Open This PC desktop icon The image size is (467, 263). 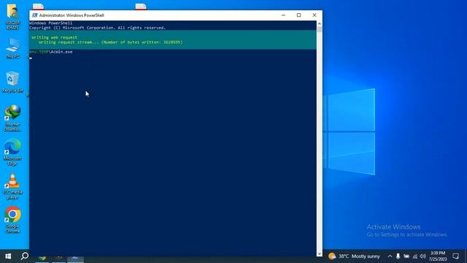[x=12, y=47]
